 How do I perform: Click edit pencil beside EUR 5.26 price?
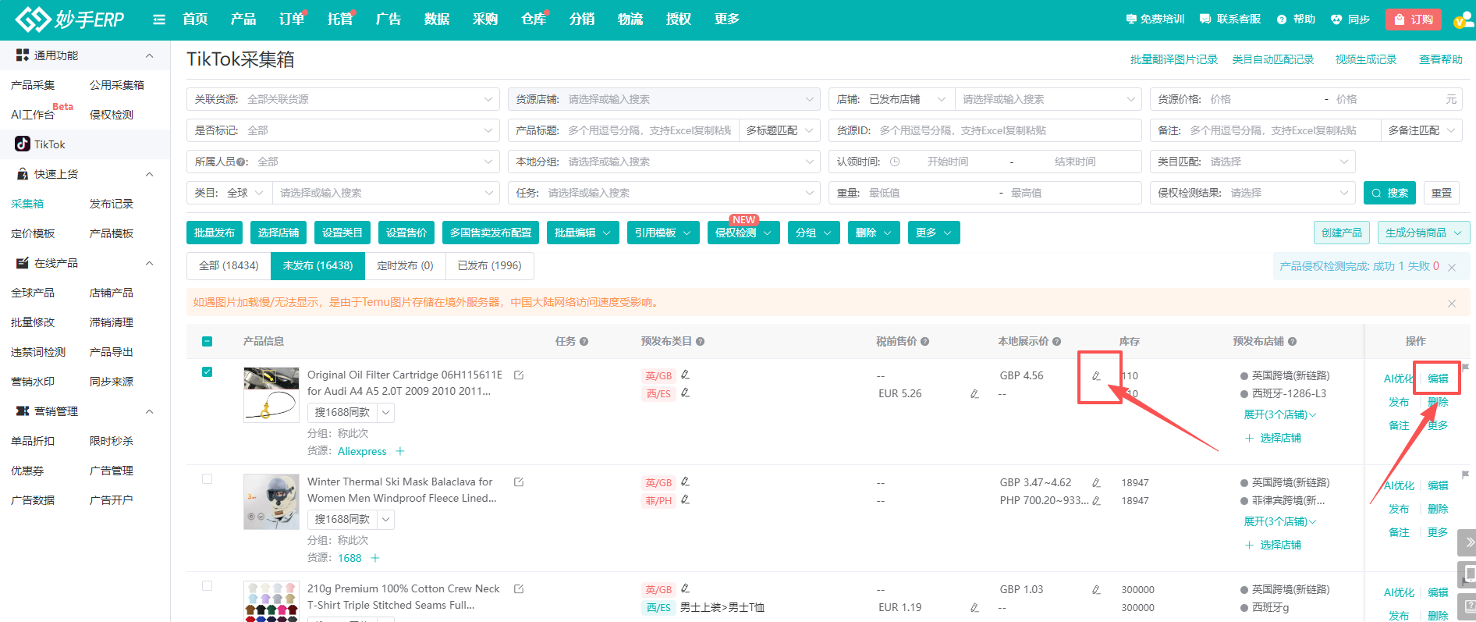tap(974, 394)
